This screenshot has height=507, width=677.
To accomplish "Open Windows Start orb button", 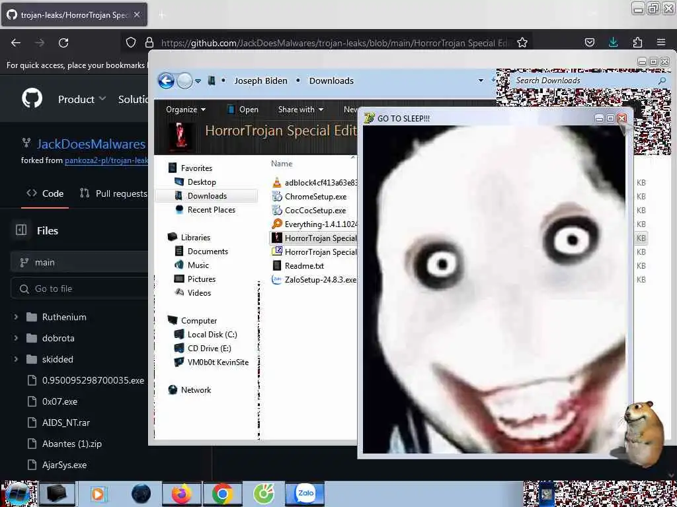I will [17, 494].
